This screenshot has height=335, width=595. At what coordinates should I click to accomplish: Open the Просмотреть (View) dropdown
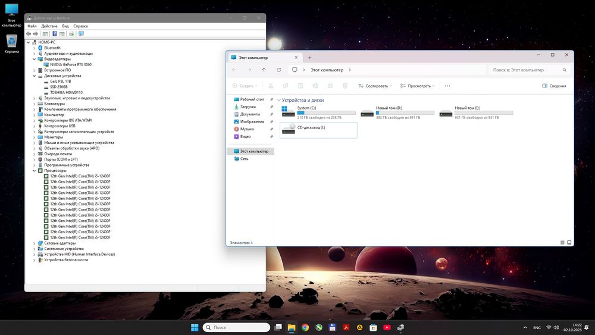pos(418,86)
